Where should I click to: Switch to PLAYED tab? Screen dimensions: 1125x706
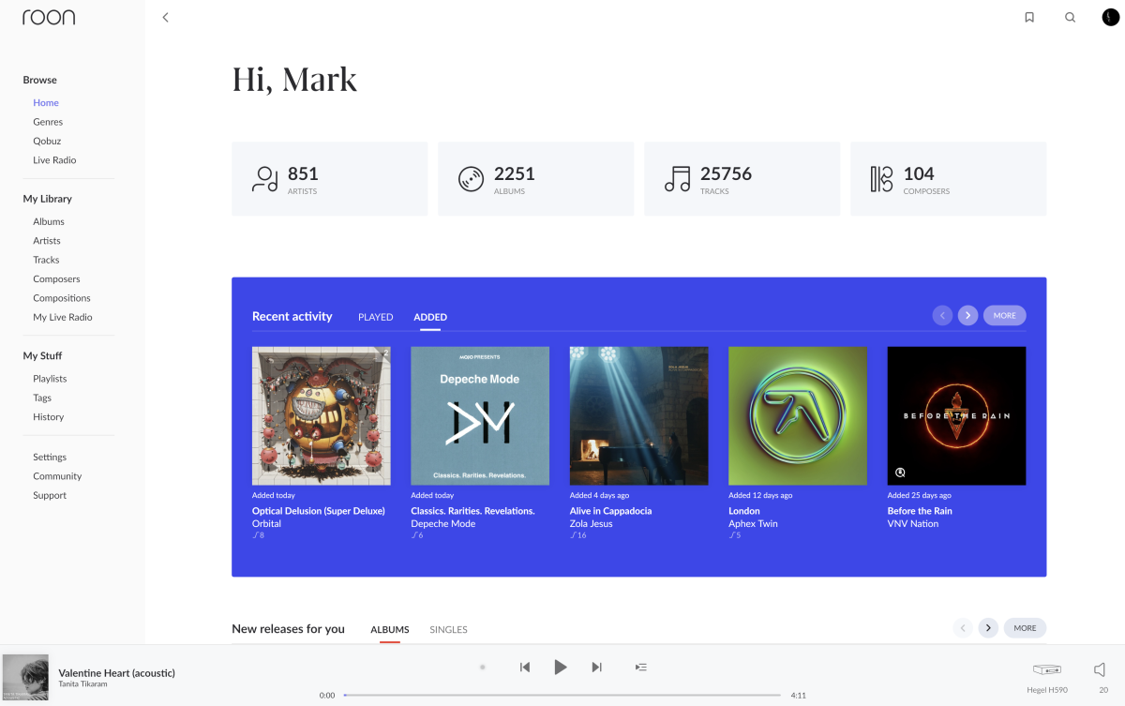(375, 317)
